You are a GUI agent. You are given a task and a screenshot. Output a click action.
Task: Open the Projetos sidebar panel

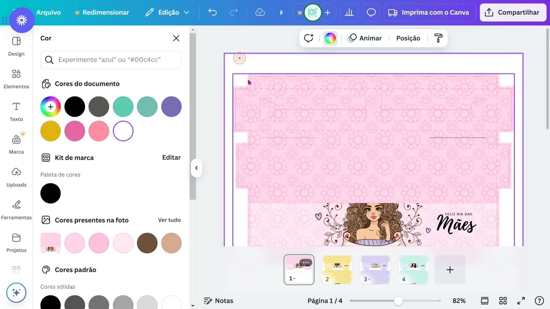click(16, 243)
